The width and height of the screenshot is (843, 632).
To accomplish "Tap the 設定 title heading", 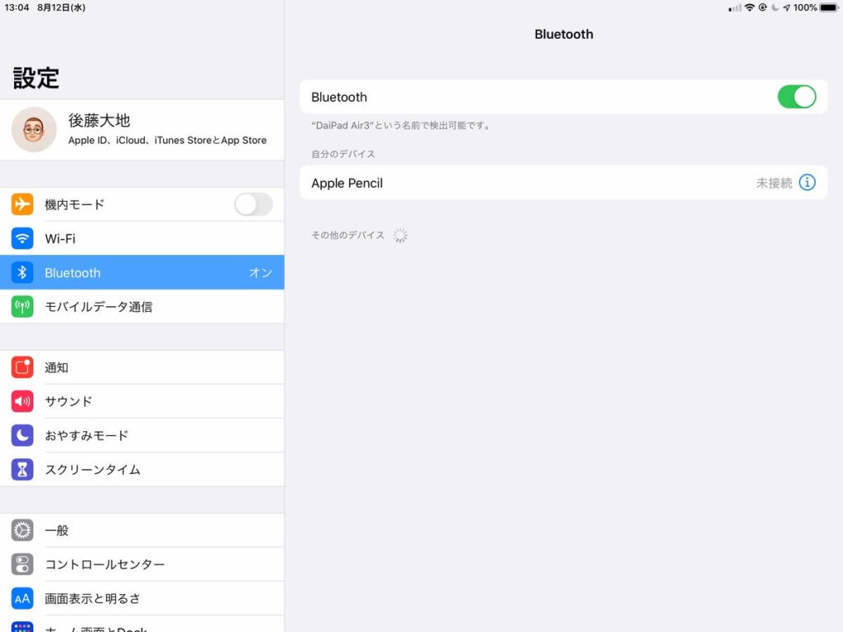I will pyautogui.click(x=36, y=78).
